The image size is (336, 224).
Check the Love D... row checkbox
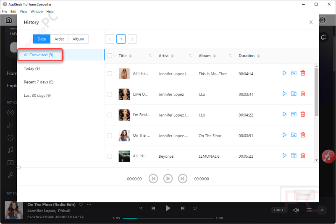[110, 94]
